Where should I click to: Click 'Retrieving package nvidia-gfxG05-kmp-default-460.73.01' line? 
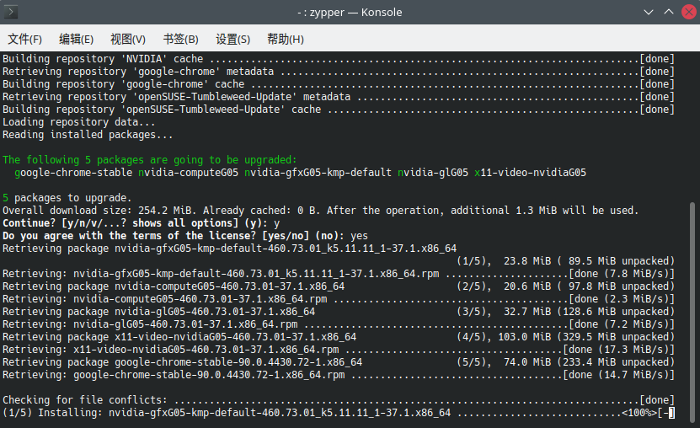(x=229, y=249)
